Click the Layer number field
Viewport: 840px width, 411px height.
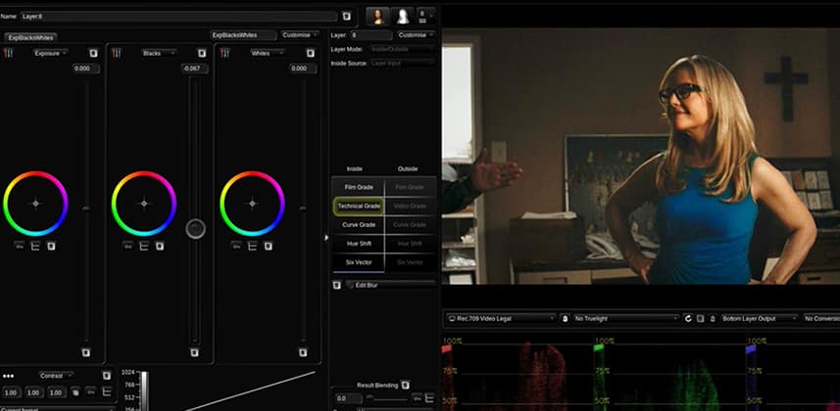pos(371,35)
